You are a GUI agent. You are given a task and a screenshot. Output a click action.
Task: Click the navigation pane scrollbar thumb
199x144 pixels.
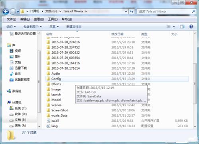(39, 82)
